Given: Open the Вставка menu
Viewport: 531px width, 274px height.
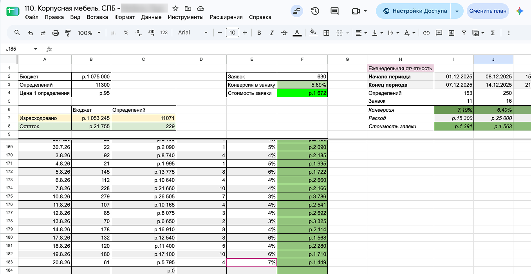Looking at the screenshot, I should 97,17.
